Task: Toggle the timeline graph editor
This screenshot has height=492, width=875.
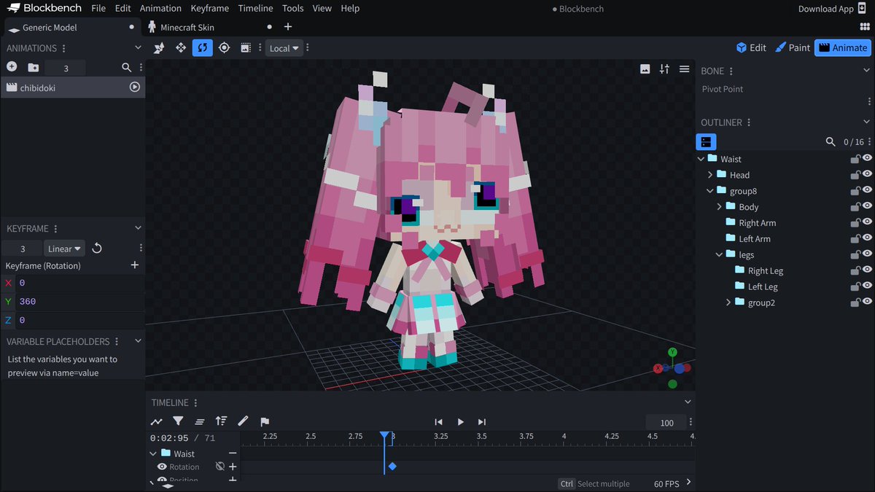Action: (x=157, y=421)
